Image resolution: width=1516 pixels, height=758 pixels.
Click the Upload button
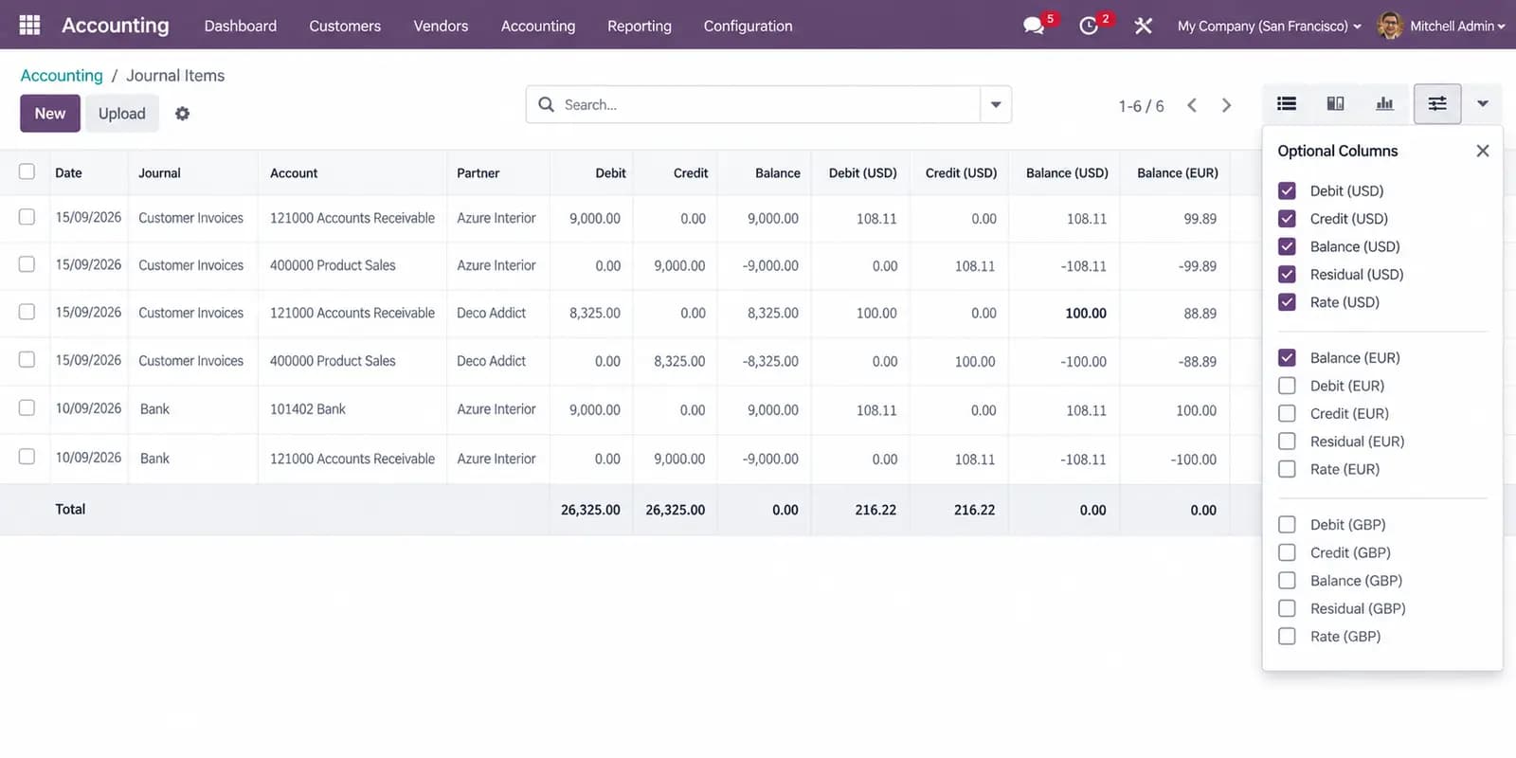tap(122, 114)
